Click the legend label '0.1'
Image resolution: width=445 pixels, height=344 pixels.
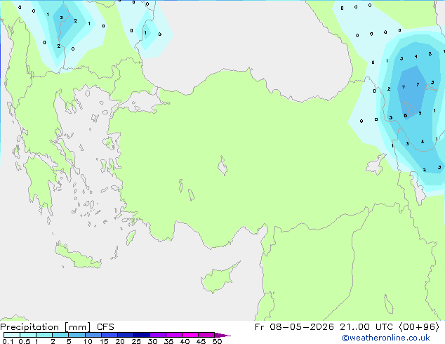[8, 341]
